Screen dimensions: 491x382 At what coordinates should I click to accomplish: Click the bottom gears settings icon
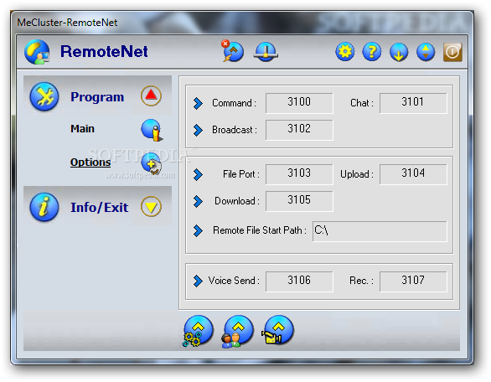pos(198,331)
